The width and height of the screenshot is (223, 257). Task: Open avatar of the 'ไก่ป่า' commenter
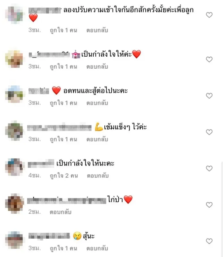[15, 203]
